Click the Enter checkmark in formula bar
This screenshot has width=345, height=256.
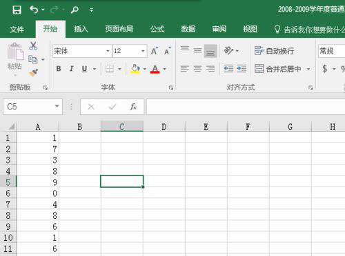[x=112, y=107]
